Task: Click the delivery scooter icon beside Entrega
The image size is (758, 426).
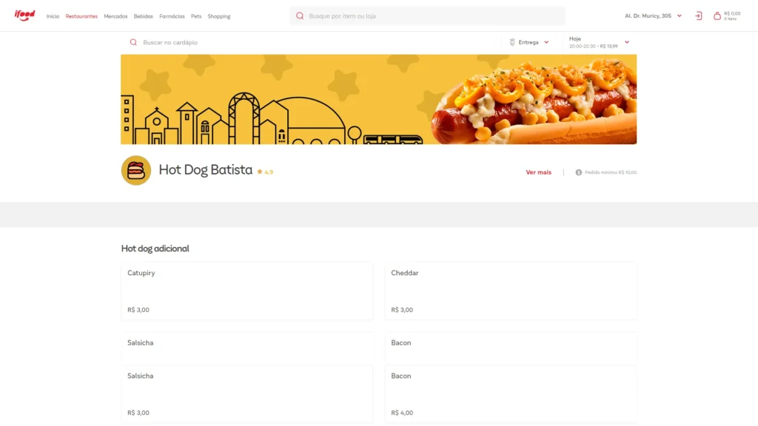Action: 512,42
